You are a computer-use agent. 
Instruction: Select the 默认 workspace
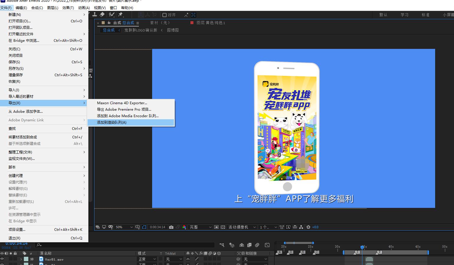[383, 15]
